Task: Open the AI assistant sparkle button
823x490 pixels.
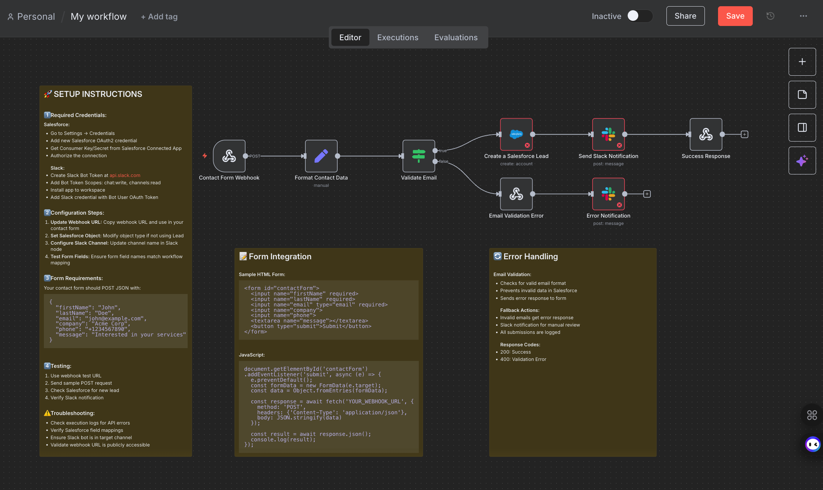Action: 802,161
